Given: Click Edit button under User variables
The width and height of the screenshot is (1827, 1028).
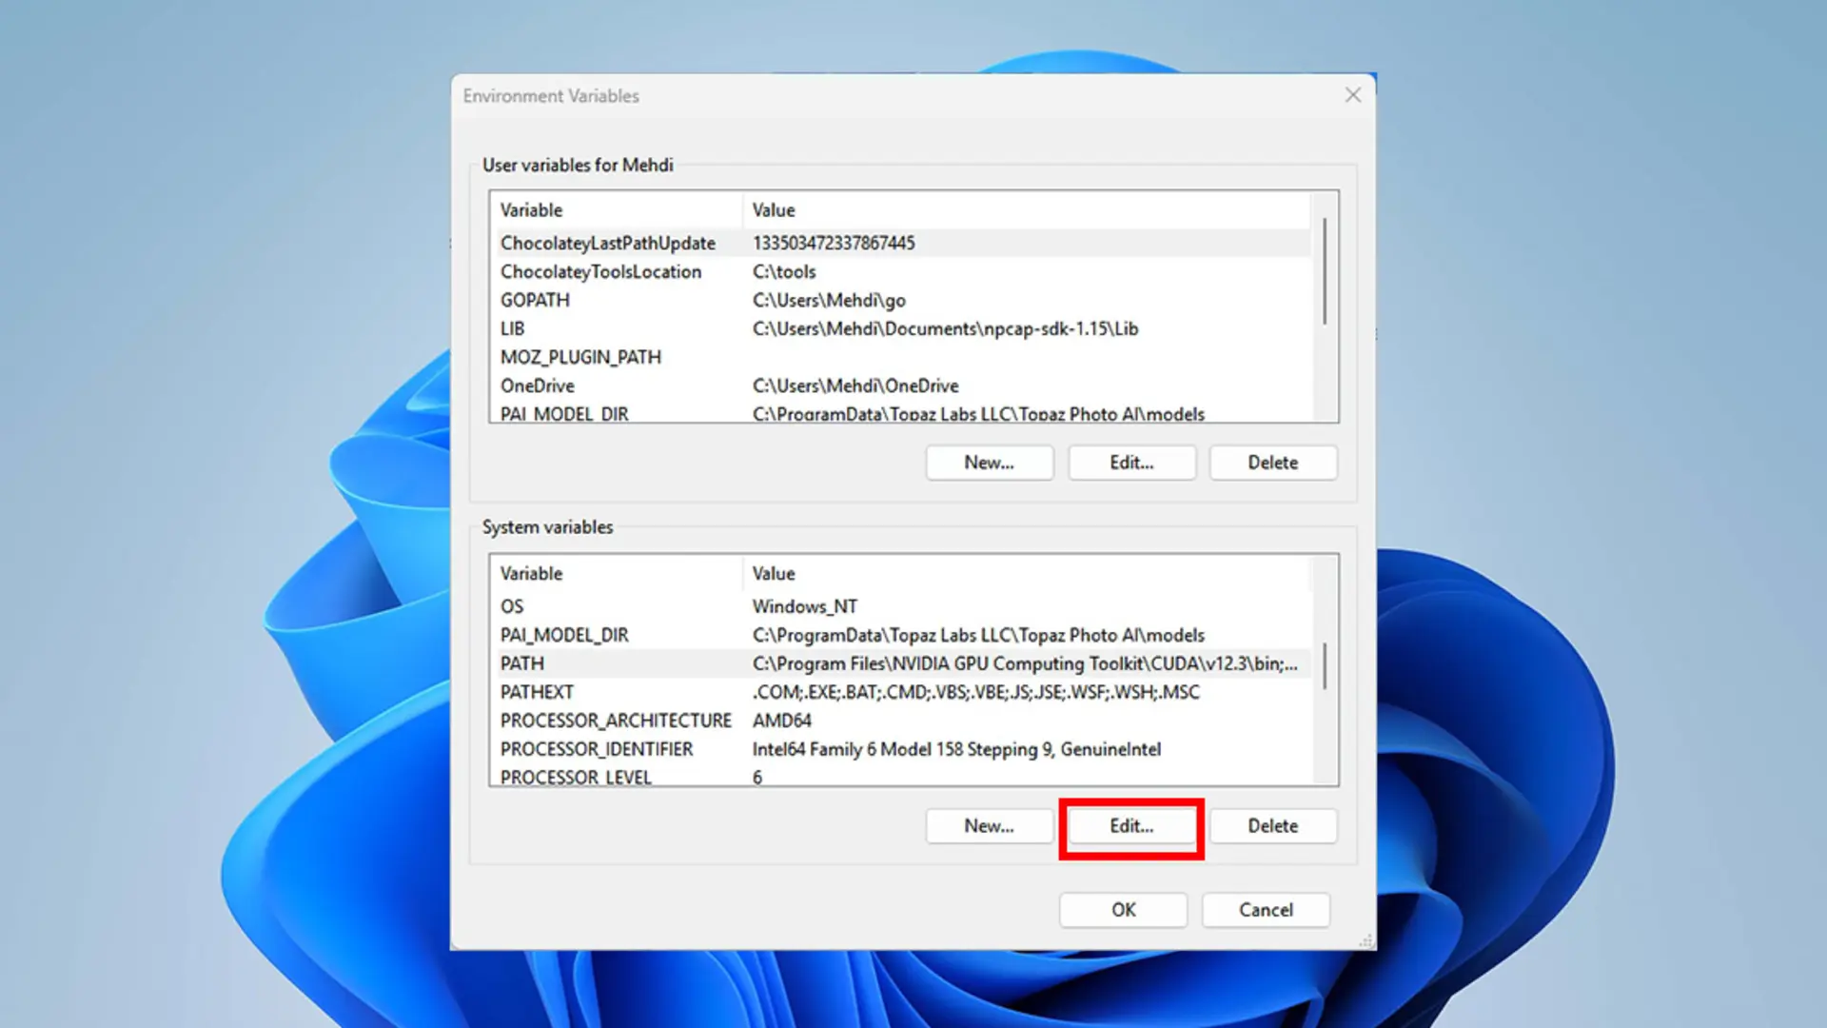Looking at the screenshot, I should [1131, 463].
